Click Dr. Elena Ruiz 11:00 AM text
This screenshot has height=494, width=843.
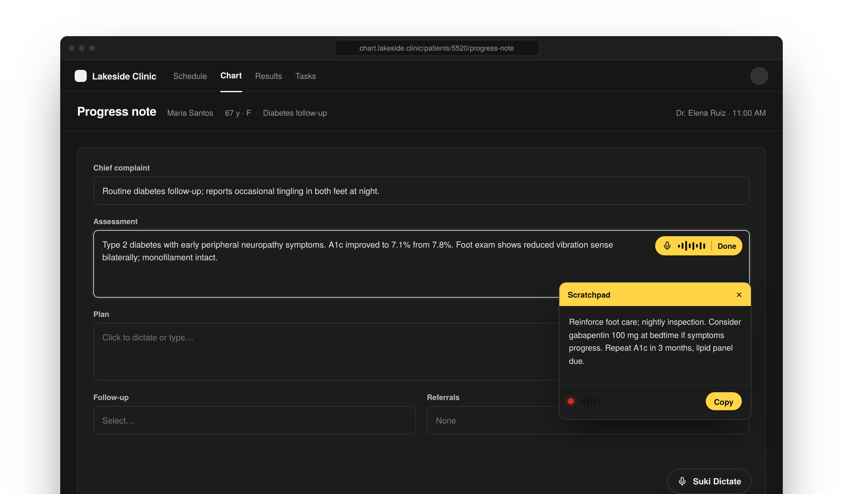pyautogui.click(x=720, y=113)
